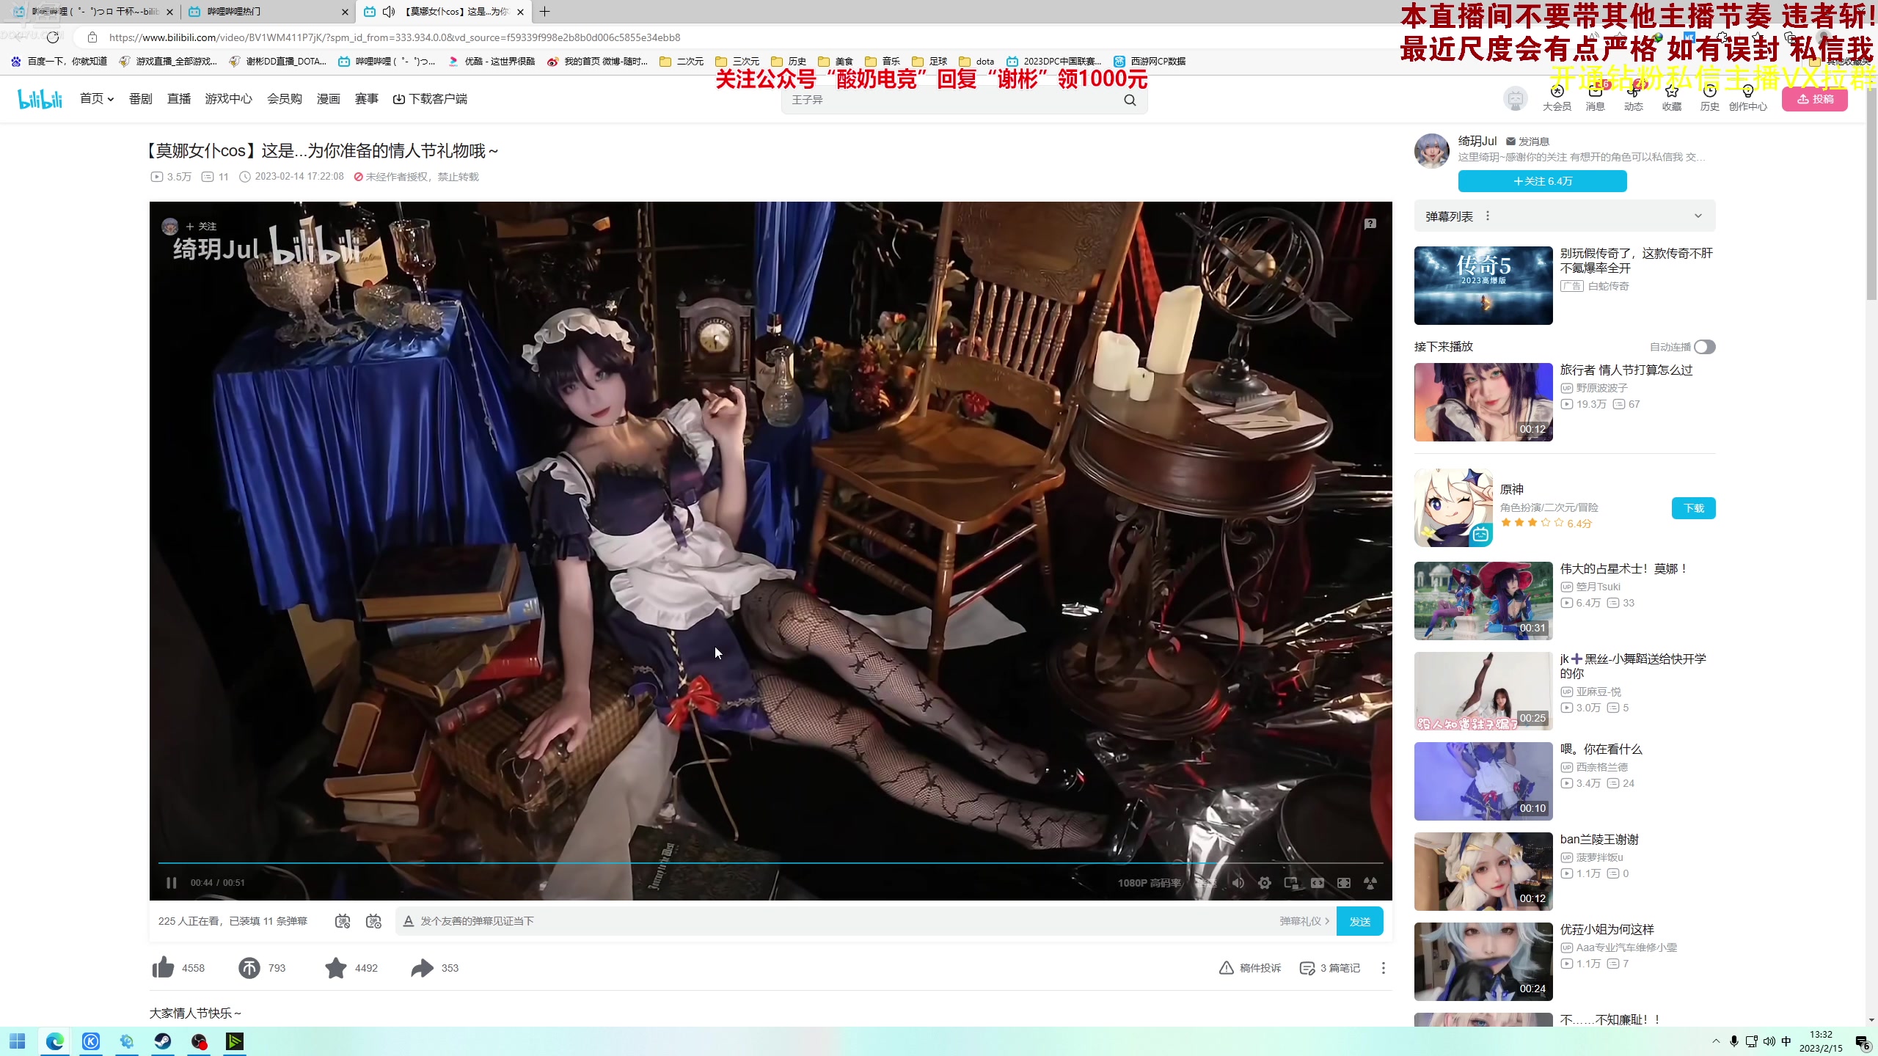Open 3 篇笔记 notes

coord(1330,968)
